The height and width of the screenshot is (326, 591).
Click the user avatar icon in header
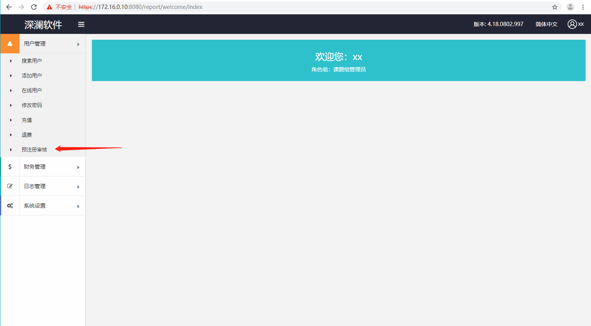[572, 24]
